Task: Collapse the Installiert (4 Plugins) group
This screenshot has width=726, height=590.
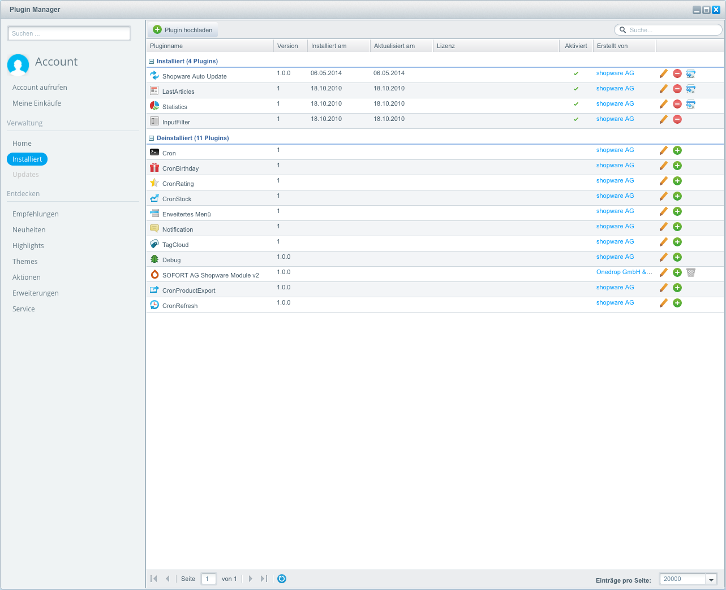Action: click(x=152, y=62)
